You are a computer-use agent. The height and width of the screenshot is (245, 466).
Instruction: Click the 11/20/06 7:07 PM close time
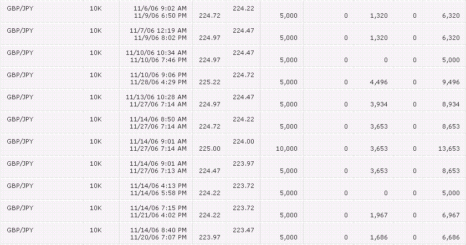coord(158,237)
